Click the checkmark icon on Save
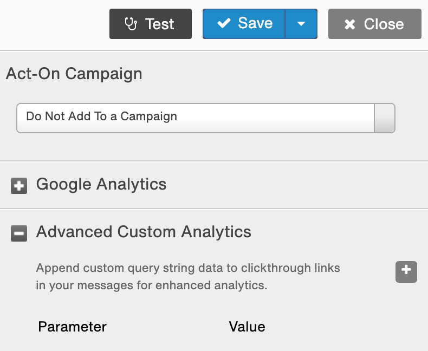Image resolution: width=428 pixels, height=351 pixels. coord(224,23)
